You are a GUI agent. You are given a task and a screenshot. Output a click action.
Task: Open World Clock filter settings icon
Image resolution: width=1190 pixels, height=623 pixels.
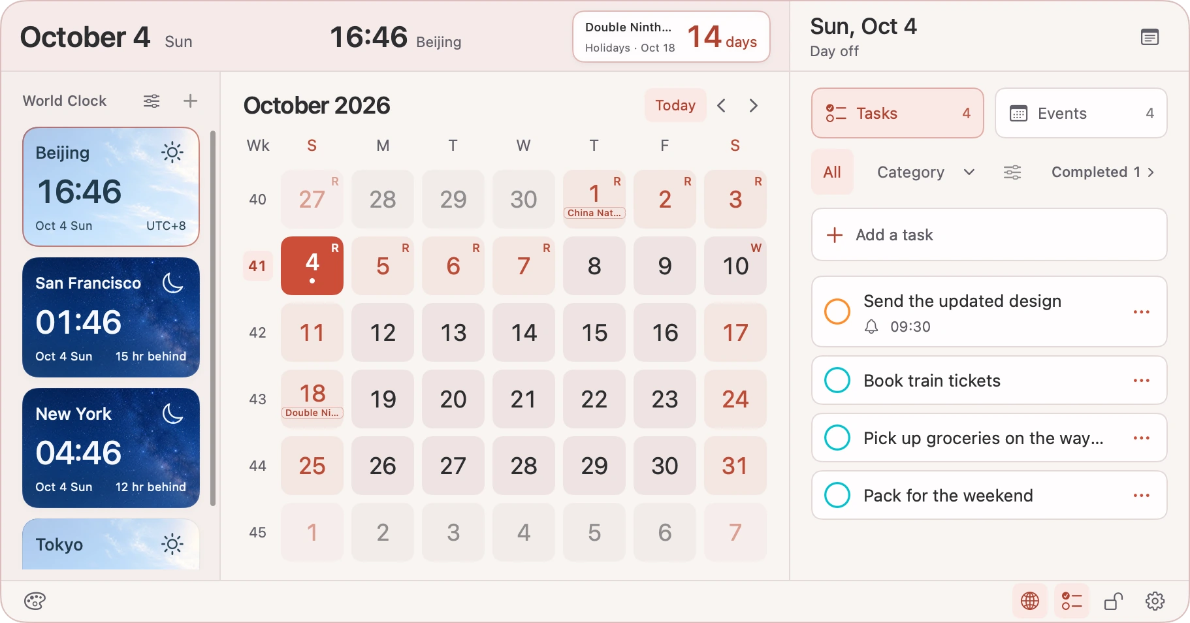pyautogui.click(x=152, y=101)
